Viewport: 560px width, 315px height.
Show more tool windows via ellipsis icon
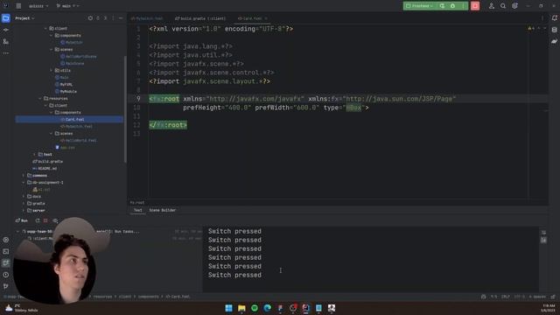[6, 52]
